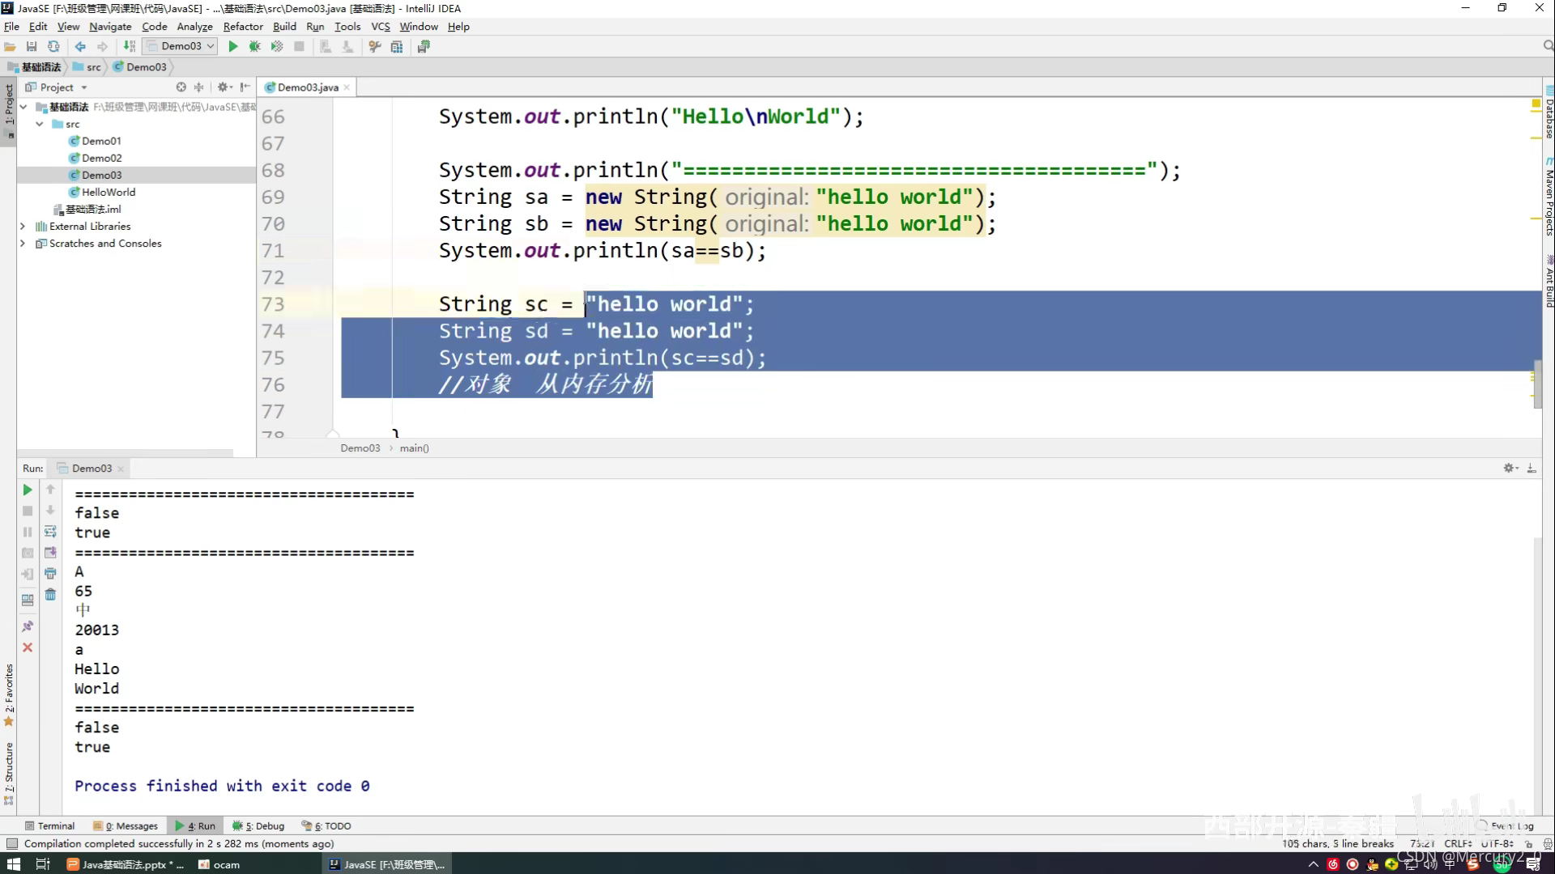Viewport: 1555px width, 874px height.
Task: Hide the Run tool window
Action: click(x=1532, y=468)
